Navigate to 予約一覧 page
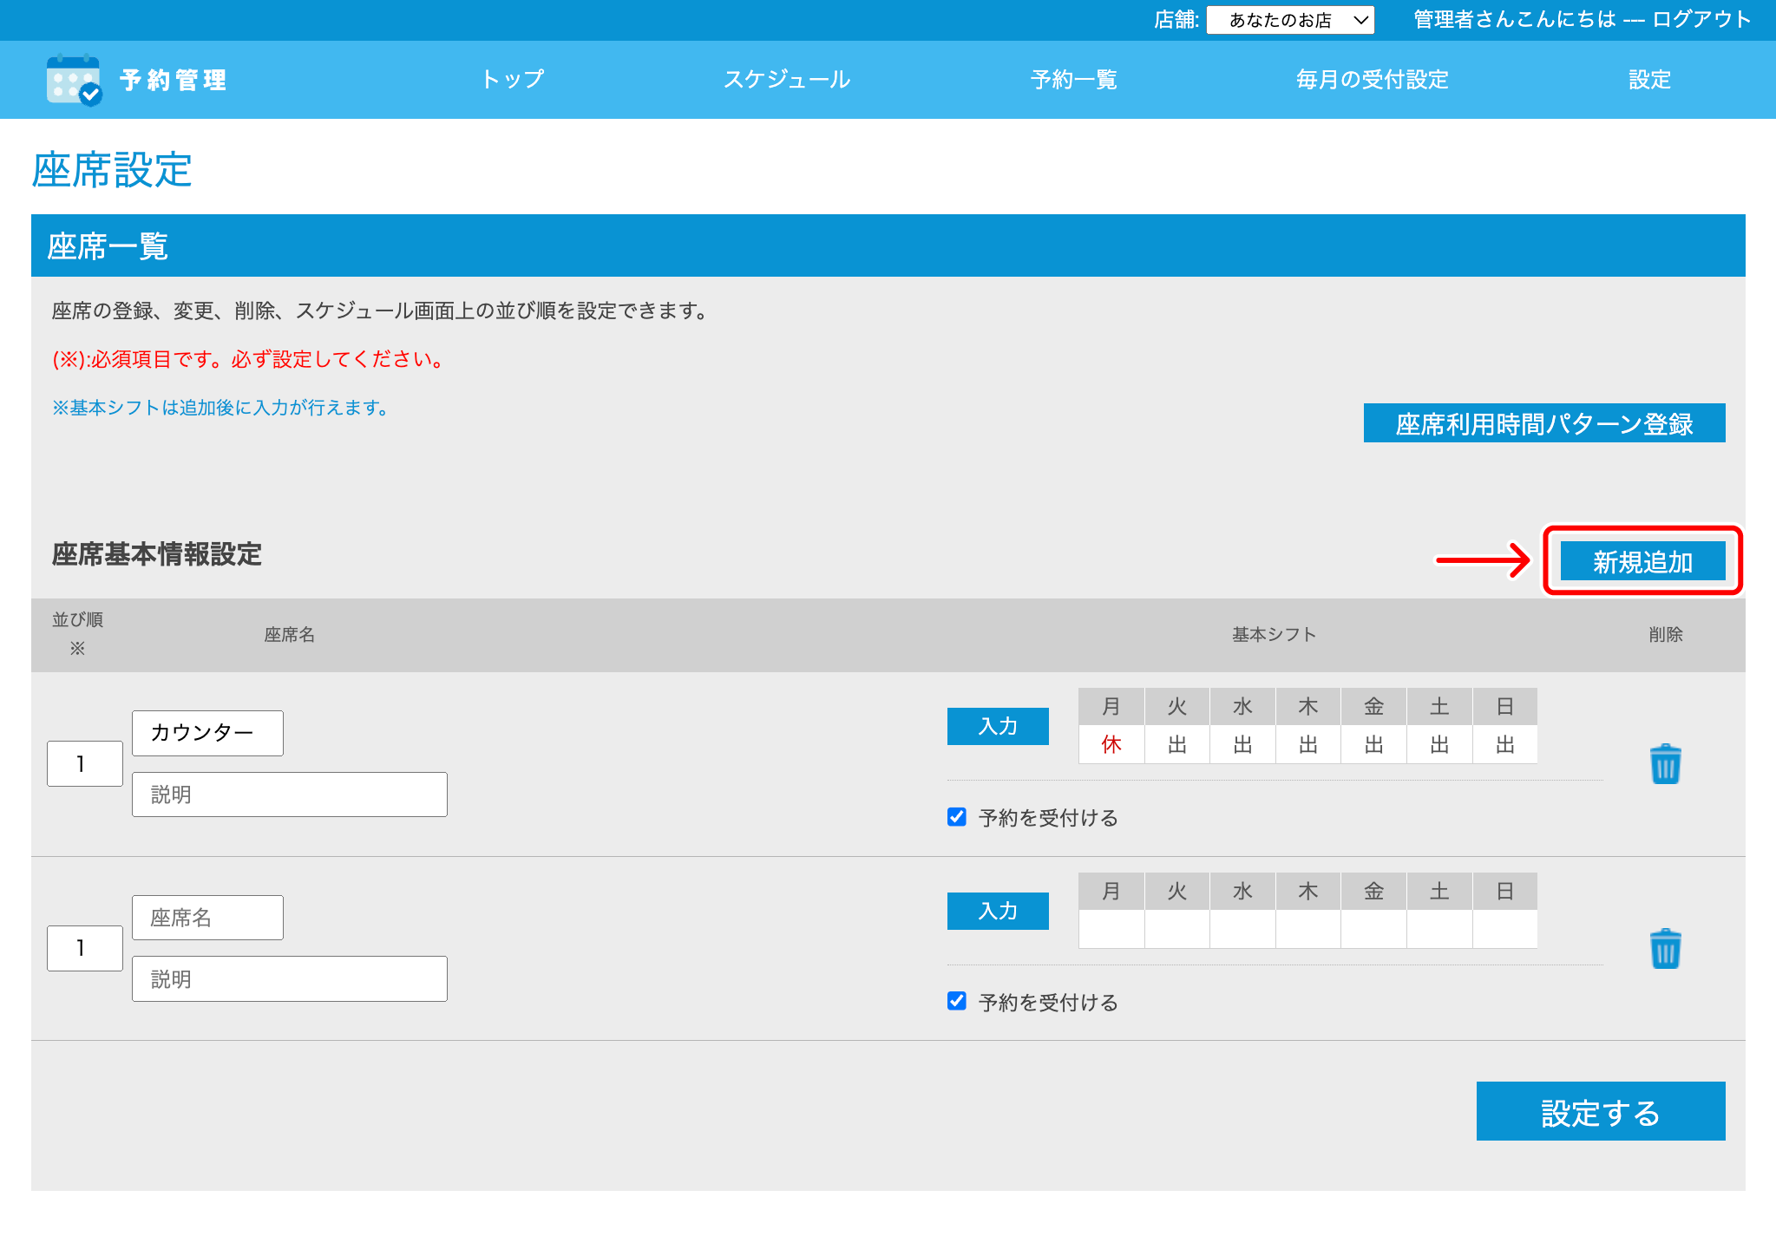This screenshot has height=1249, width=1776. [x=1073, y=80]
